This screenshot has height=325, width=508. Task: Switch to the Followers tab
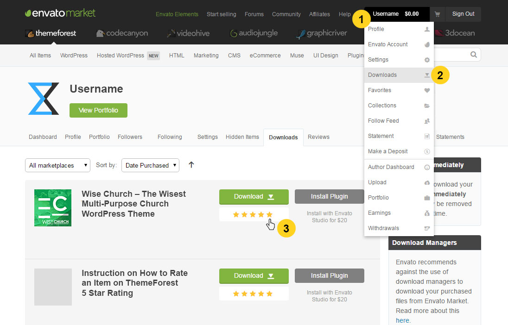pos(130,137)
